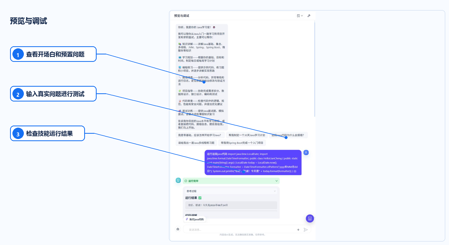This screenshot has height=245, width=449.
Task: Click the vertical scrollbar of the chat panel
Action: [315, 69]
